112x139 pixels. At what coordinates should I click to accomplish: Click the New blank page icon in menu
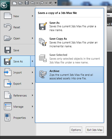(8, 16)
